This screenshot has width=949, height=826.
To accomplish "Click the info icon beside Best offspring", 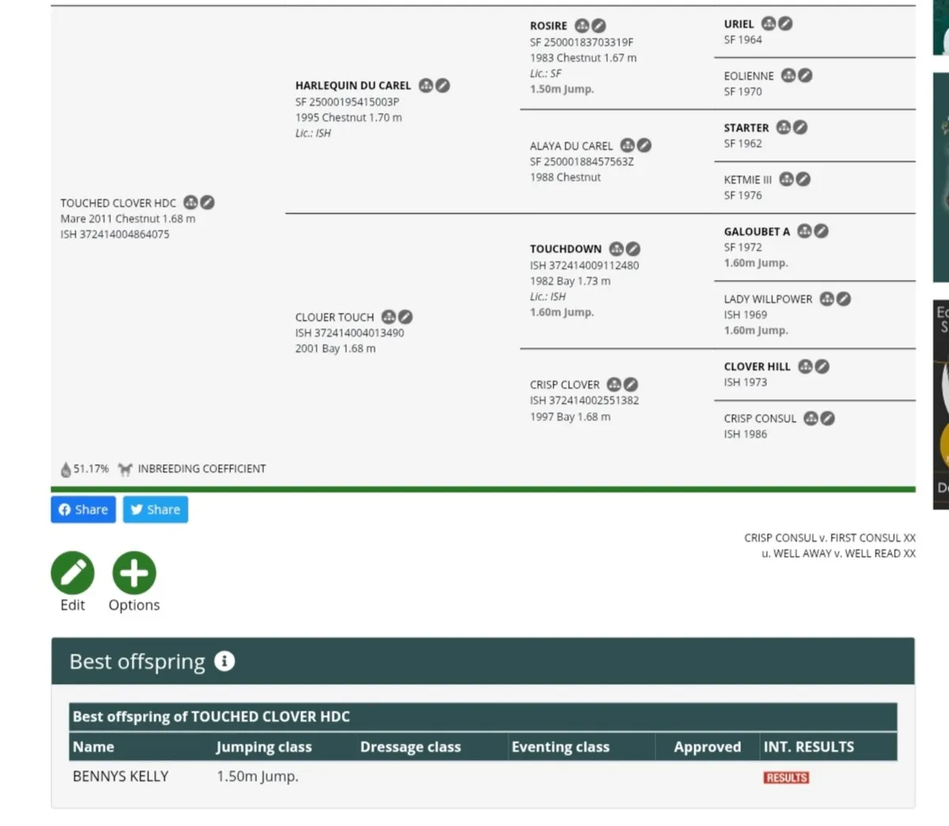I will (225, 661).
